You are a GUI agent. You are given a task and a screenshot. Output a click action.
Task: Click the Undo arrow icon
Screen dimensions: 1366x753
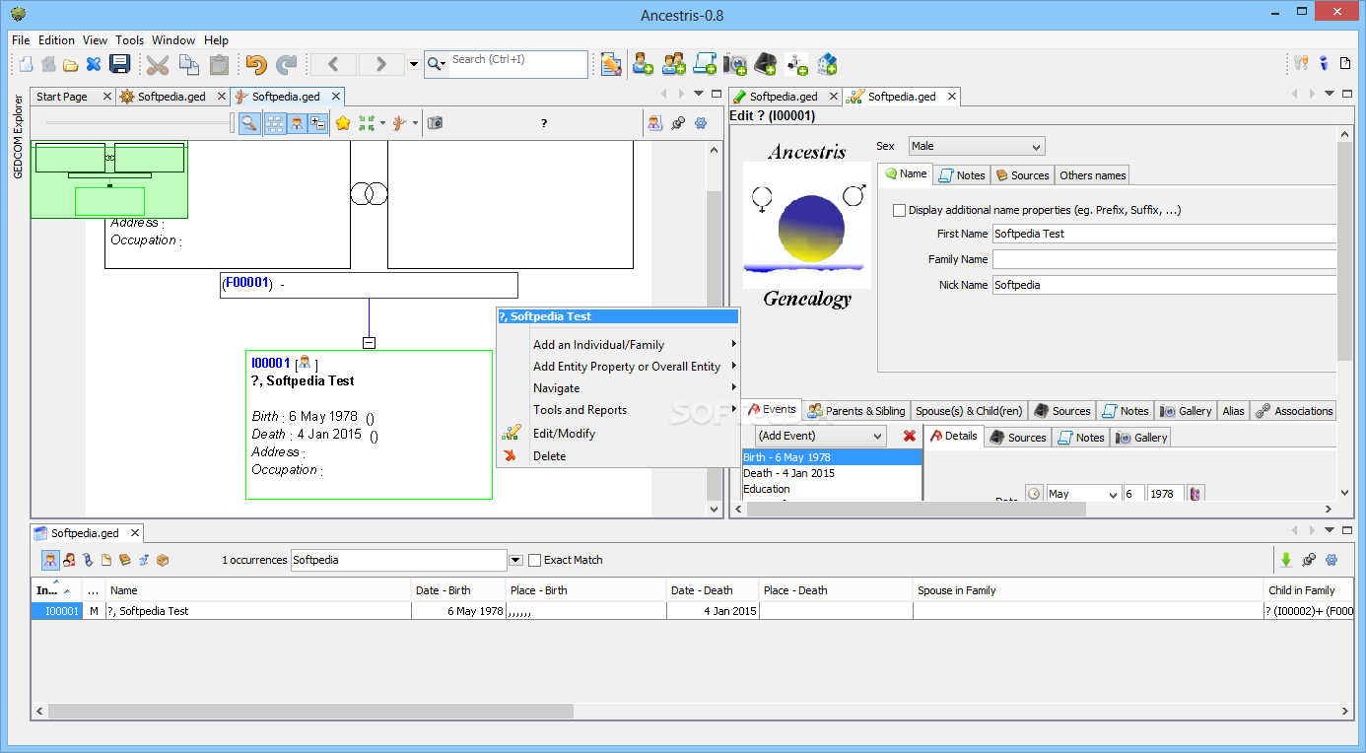[256, 64]
